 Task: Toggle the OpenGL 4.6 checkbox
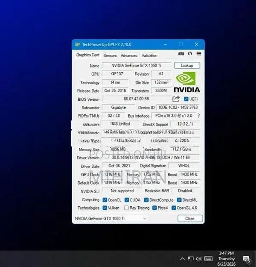[x=174, y=208]
